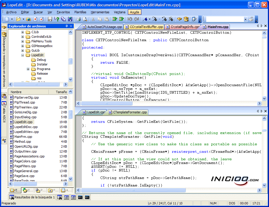Collapse the LopeEdit folder node
This screenshot has height=207, width=269.
[22, 55]
